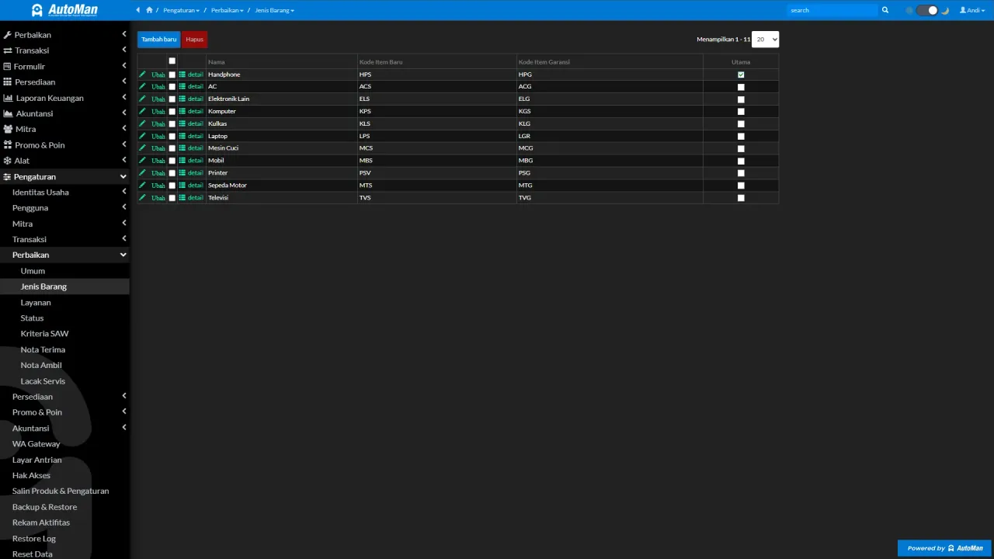994x559 pixels.
Task: Click the Tambah baru button
Action: point(158,39)
